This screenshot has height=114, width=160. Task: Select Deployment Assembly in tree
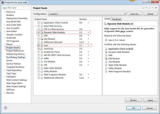pos(17,18)
